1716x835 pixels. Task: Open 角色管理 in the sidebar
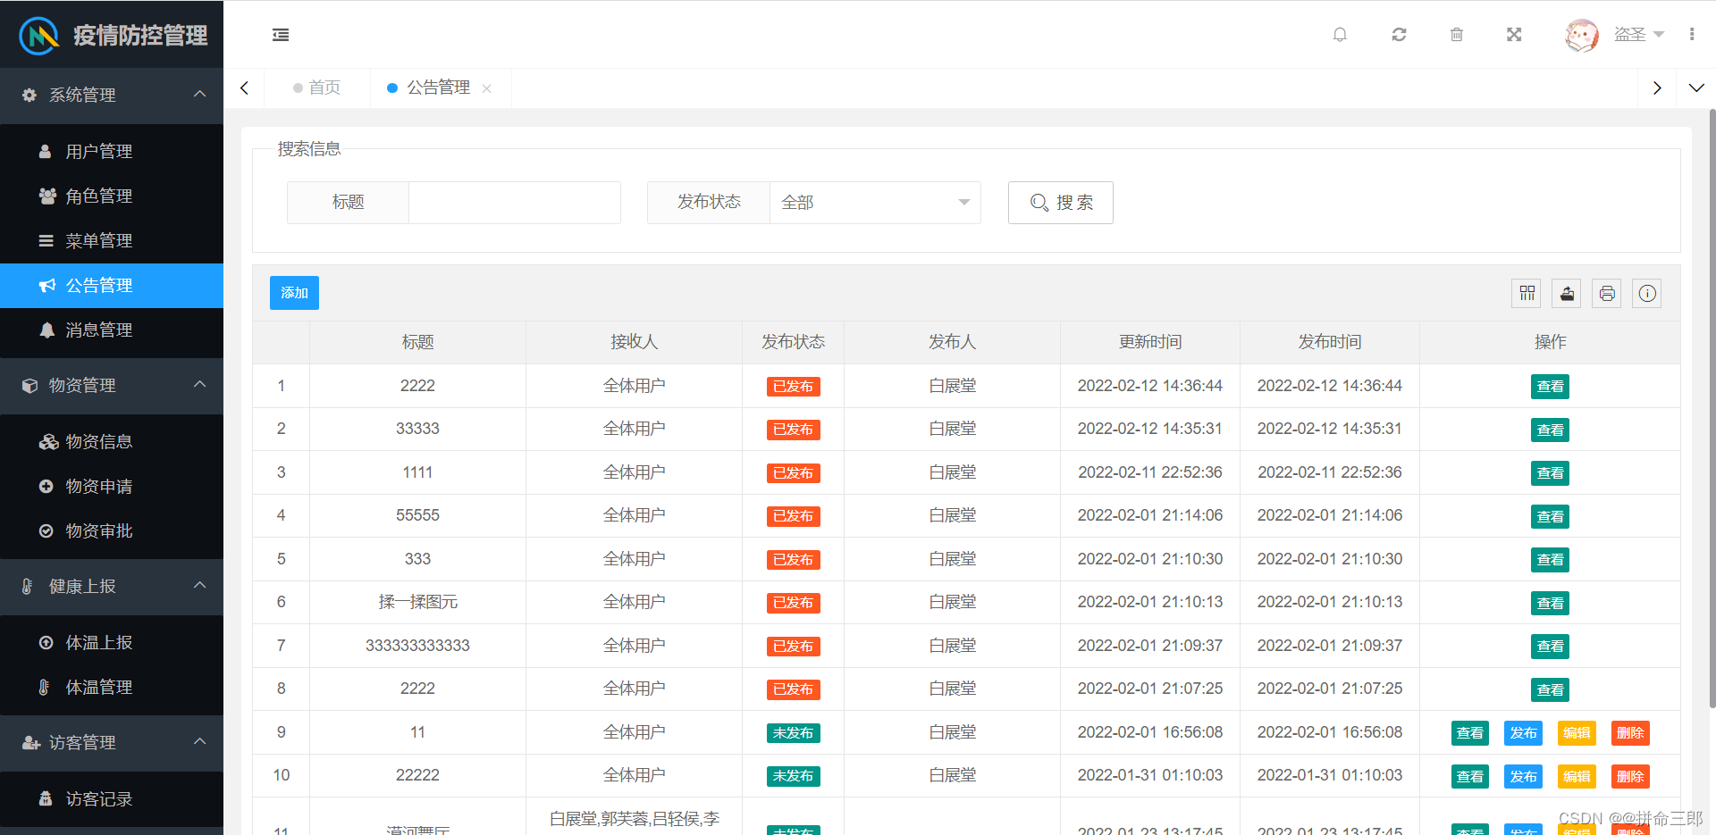[x=112, y=196]
